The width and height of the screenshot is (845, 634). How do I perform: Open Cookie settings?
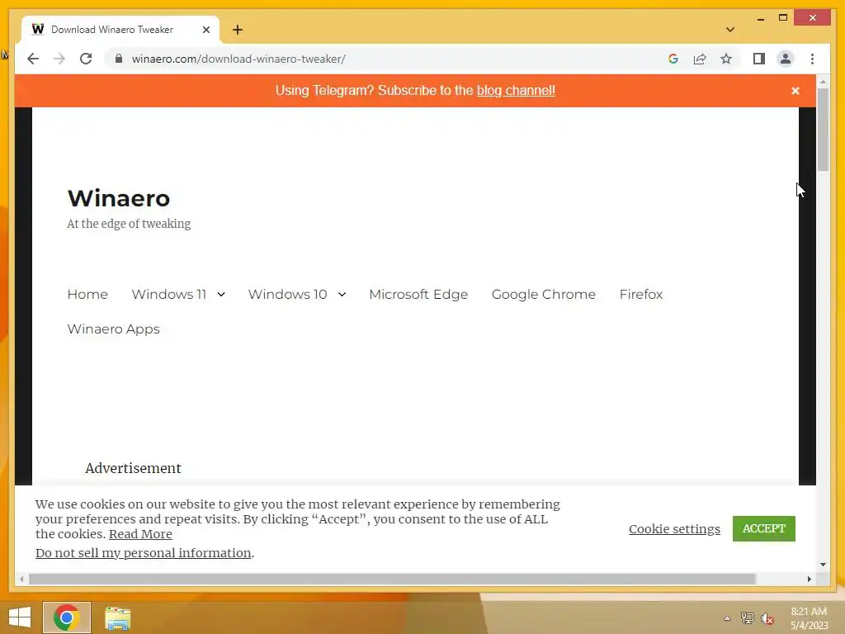(674, 529)
